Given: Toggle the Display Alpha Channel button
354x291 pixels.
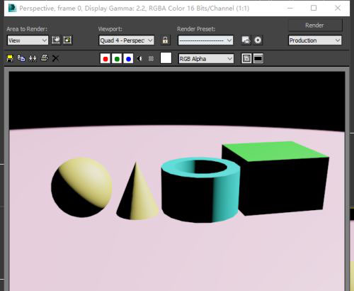Looking at the screenshot, I should click(x=139, y=58).
